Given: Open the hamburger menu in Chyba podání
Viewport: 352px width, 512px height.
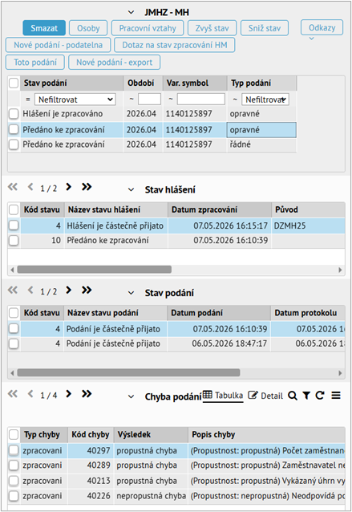Looking at the screenshot, I should 336,396.
